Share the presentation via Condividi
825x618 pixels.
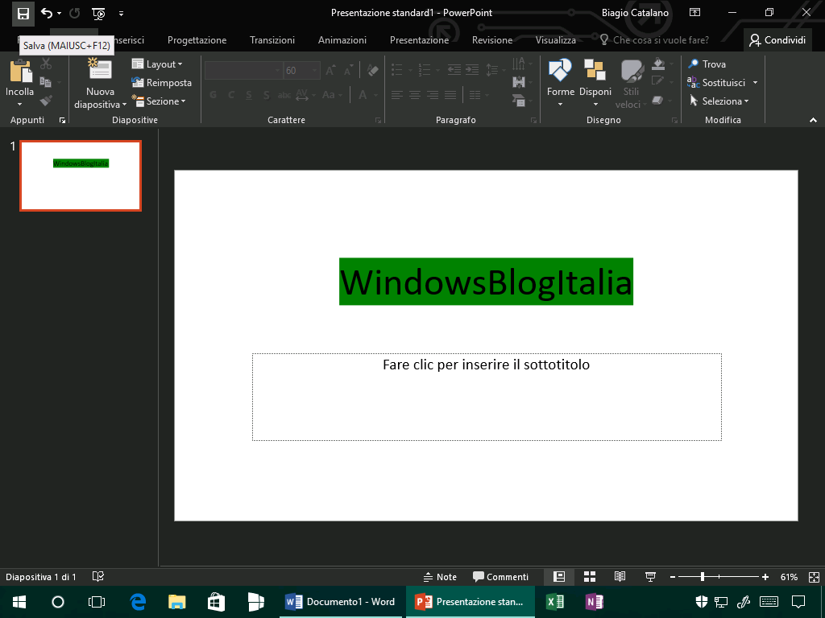777,40
